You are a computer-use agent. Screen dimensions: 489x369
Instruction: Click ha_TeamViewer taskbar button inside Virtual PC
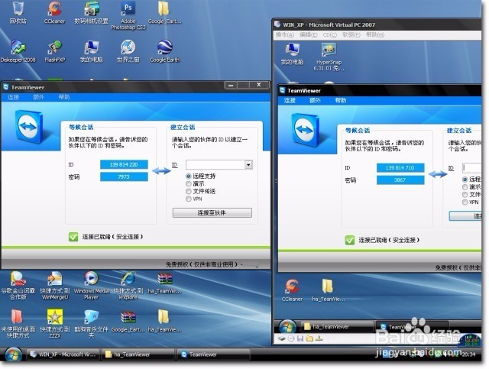(x=337, y=326)
